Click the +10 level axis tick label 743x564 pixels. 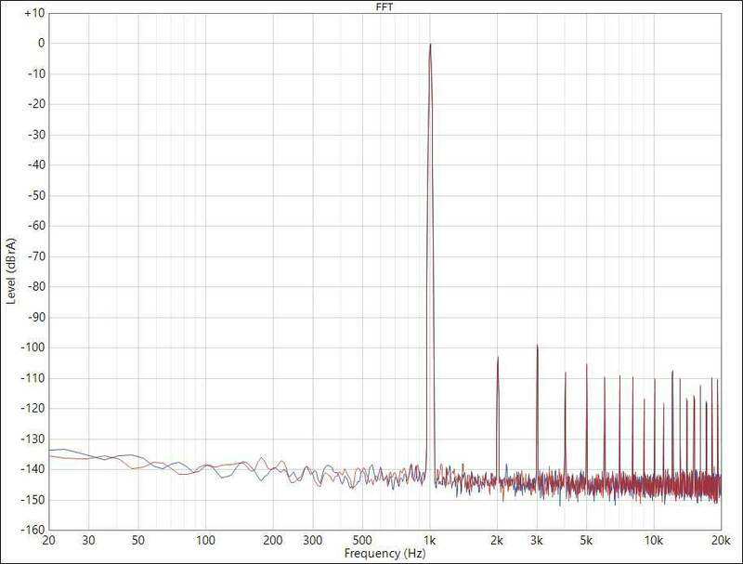coord(32,13)
